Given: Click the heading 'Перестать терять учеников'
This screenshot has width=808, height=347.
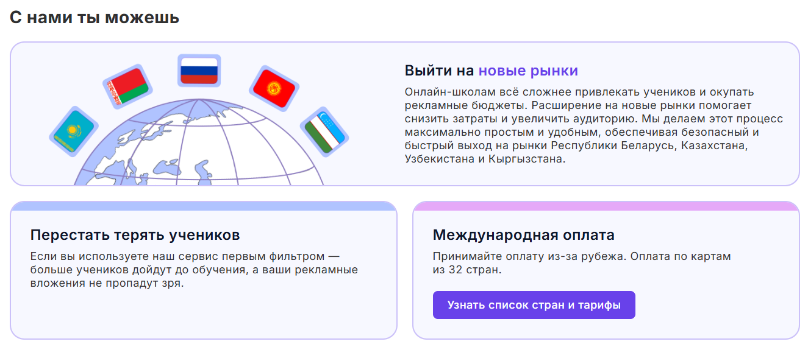Looking at the screenshot, I should tap(135, 235).
